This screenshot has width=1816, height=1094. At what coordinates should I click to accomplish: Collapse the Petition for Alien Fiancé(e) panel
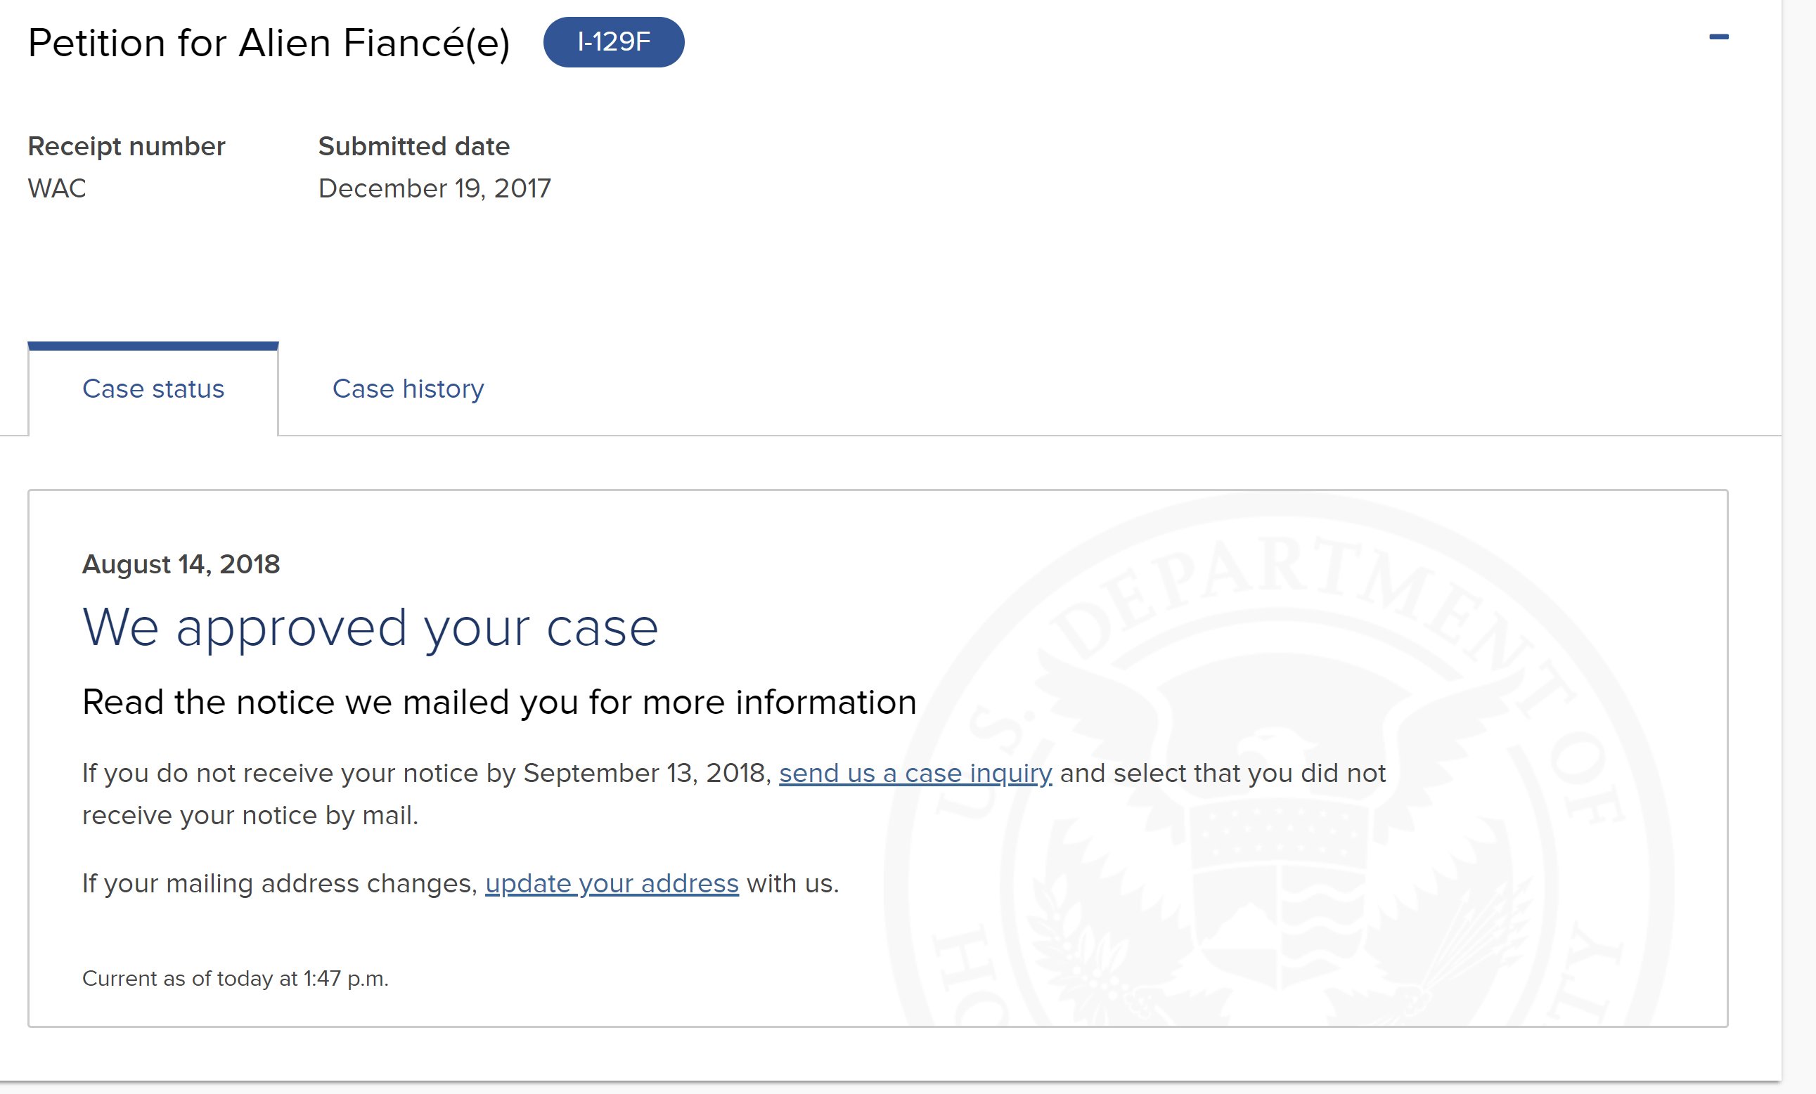click(1719, 37)
